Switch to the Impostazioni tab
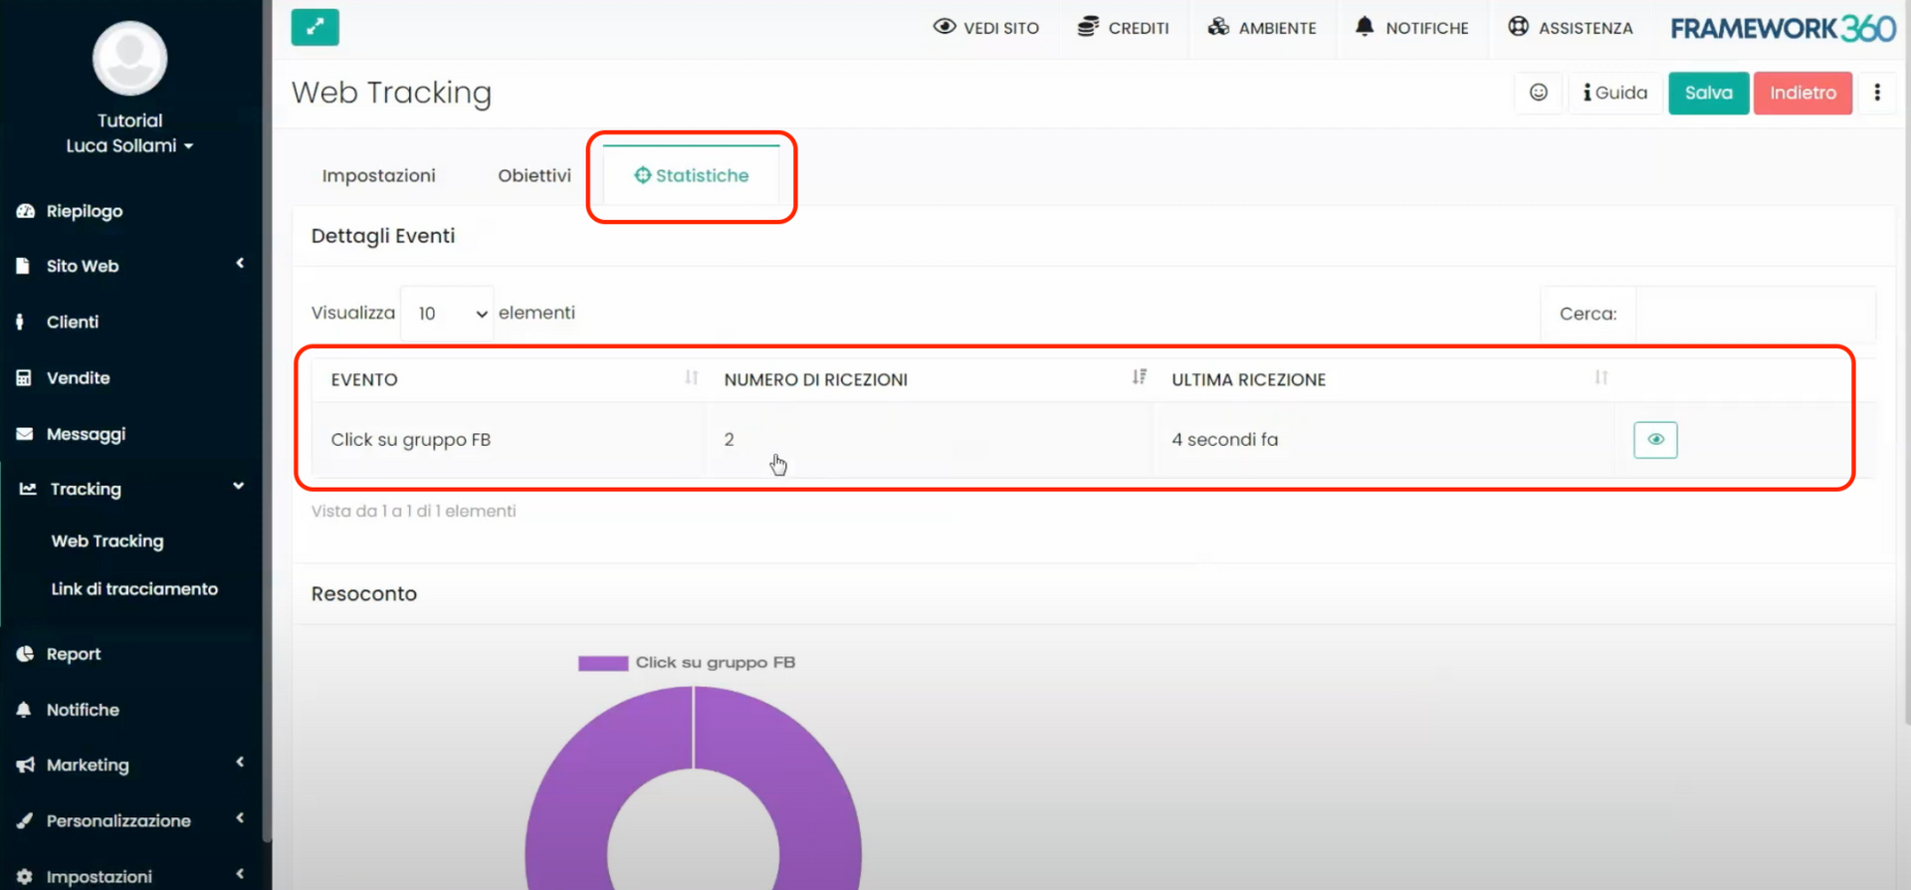Viewport: 1911px width, 890px height. click(x=378, y=175)
